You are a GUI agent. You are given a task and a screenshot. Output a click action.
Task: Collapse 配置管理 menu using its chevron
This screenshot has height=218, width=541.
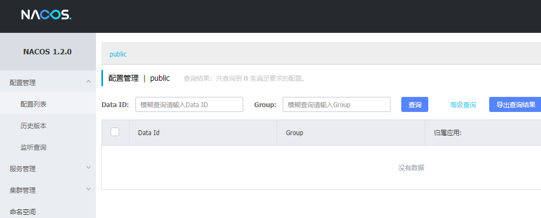click(88, 82)
